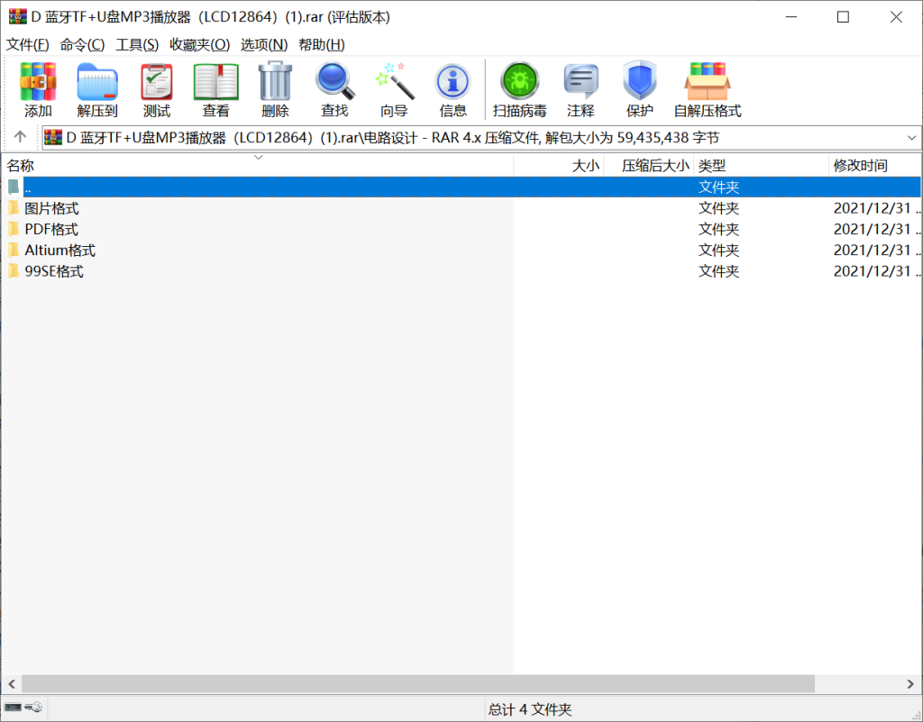The image size is (923, 722).
Task: Start 扫描病毒 virus scan icon
Action: [520, 83]
